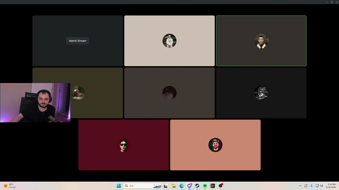This screenshot has height=190, width=339.
Task: Open network settings tray icon
Action: (x=317, y=186)
